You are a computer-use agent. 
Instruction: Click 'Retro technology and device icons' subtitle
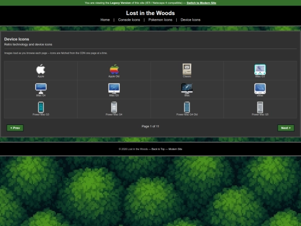(28, 45)
